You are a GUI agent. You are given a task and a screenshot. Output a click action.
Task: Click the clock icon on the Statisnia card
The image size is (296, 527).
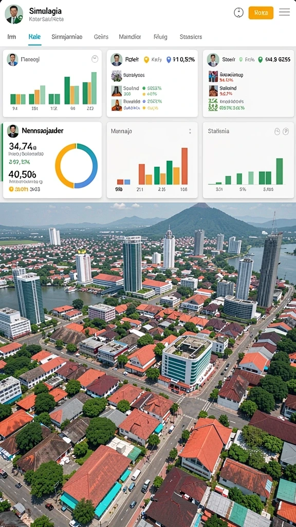click(277, 131)
